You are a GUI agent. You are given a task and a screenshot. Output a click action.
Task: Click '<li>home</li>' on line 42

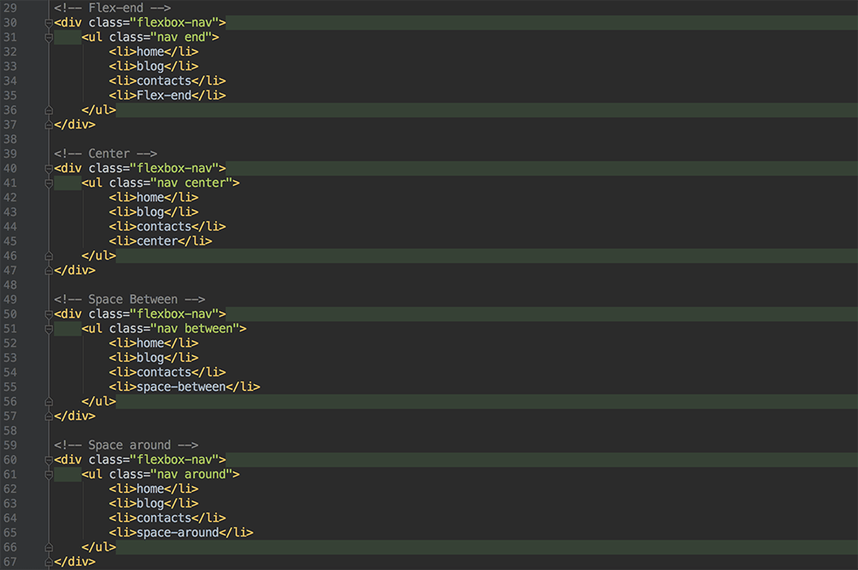coord(154,197)
